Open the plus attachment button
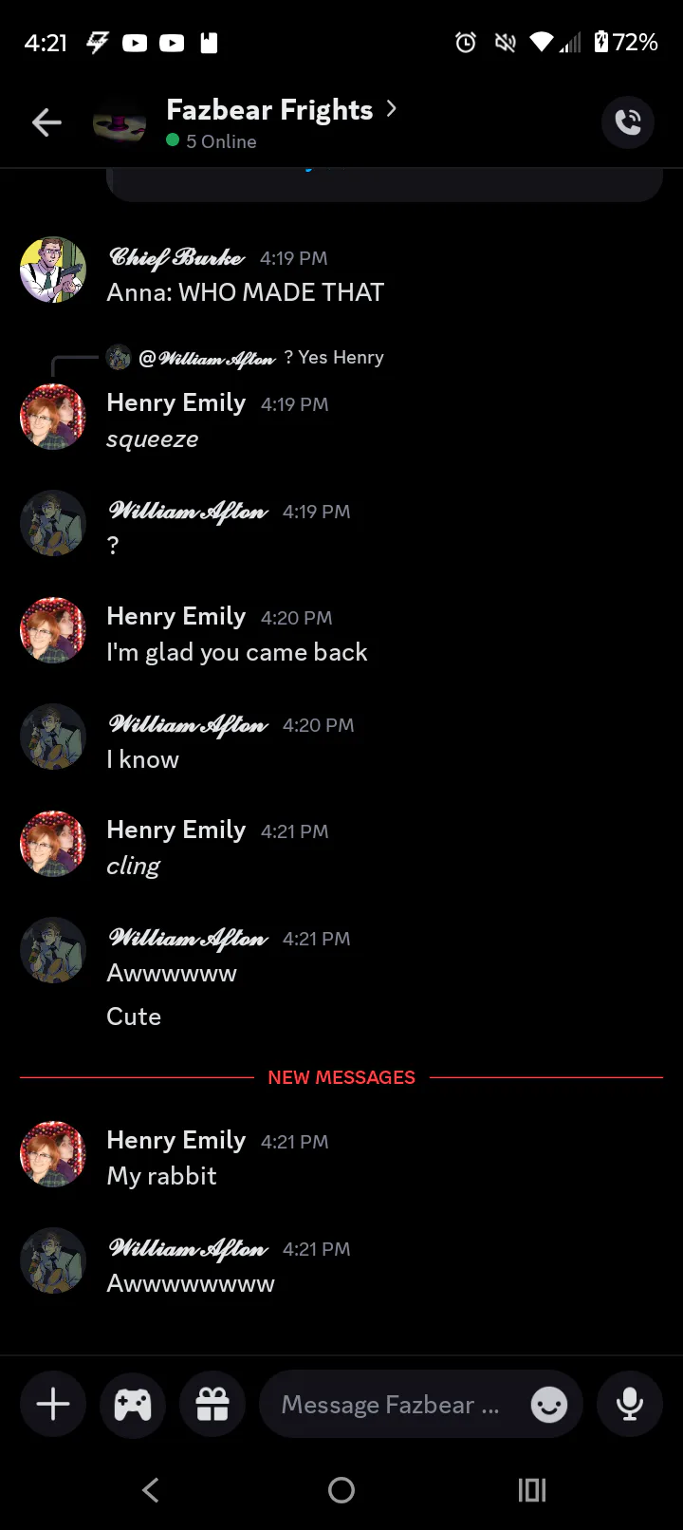The width and height of the screenshot is (683, 1530). point(53,1404)
